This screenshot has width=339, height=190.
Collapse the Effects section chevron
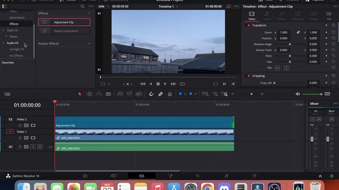coord(90,13)
